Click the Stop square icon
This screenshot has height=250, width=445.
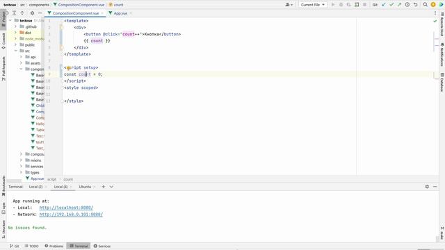pyautogui.click(x=364, y=5)
